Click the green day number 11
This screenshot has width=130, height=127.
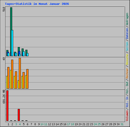point(46,124)
